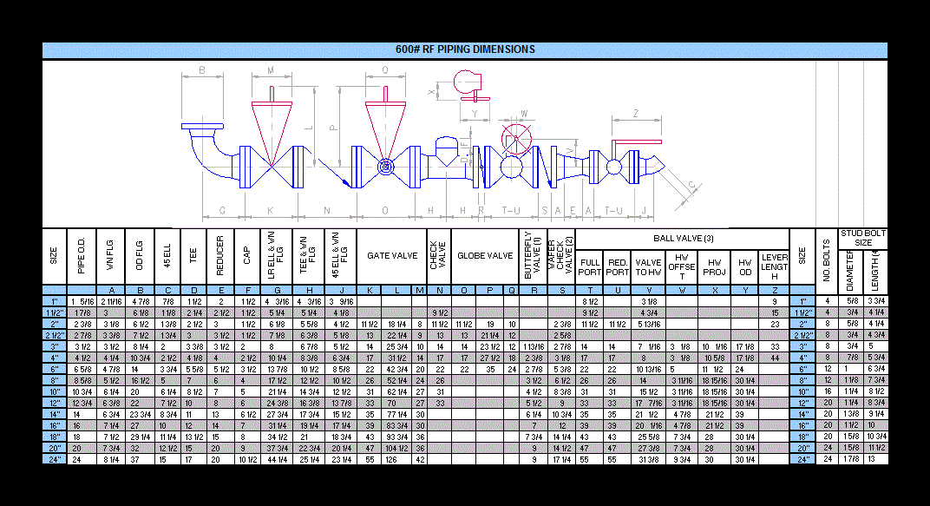Select the blue column letter K cell
This screenshot has height=506, width=930.
pos(369,290)
